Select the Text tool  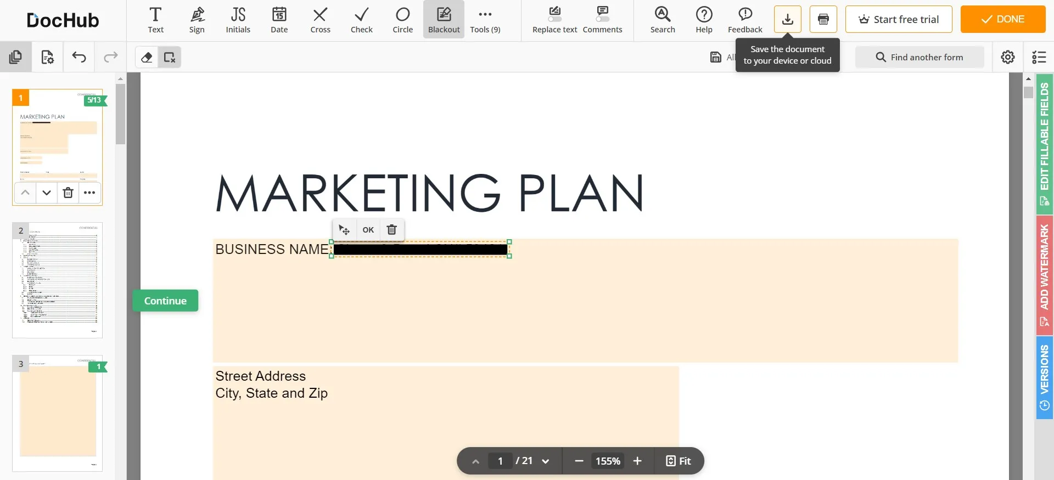pos(155,20)
